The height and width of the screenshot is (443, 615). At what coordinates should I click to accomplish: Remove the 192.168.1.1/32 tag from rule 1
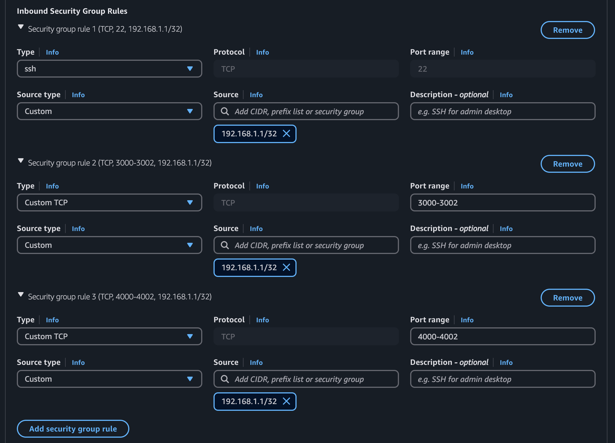(287, 134)
